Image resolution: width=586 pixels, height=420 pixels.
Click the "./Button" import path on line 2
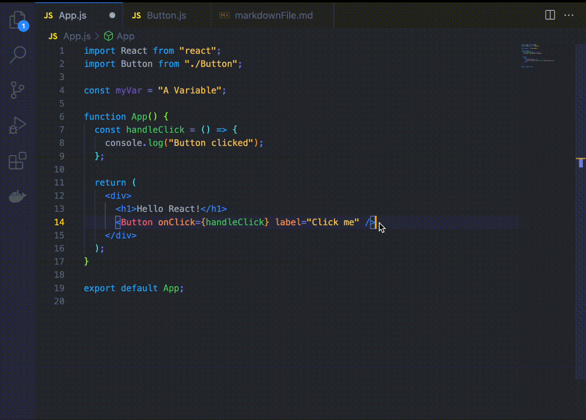(210, 64)
